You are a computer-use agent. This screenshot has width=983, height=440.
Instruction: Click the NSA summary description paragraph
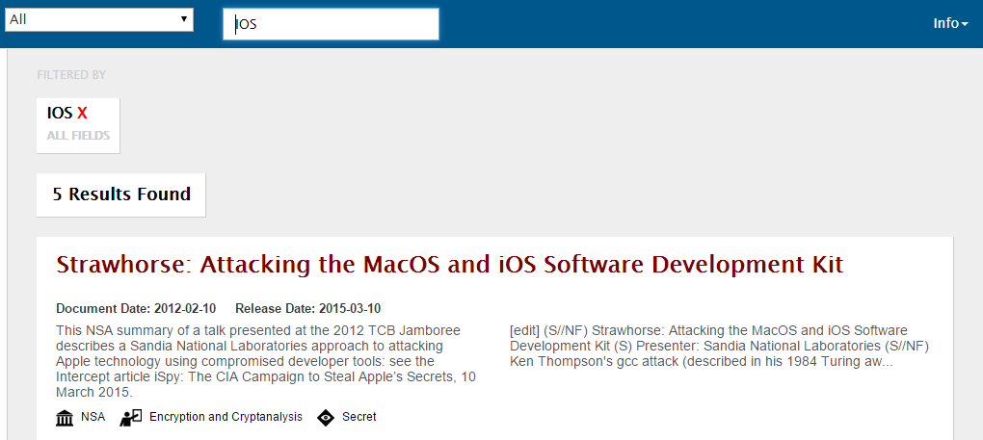[266, 361]
